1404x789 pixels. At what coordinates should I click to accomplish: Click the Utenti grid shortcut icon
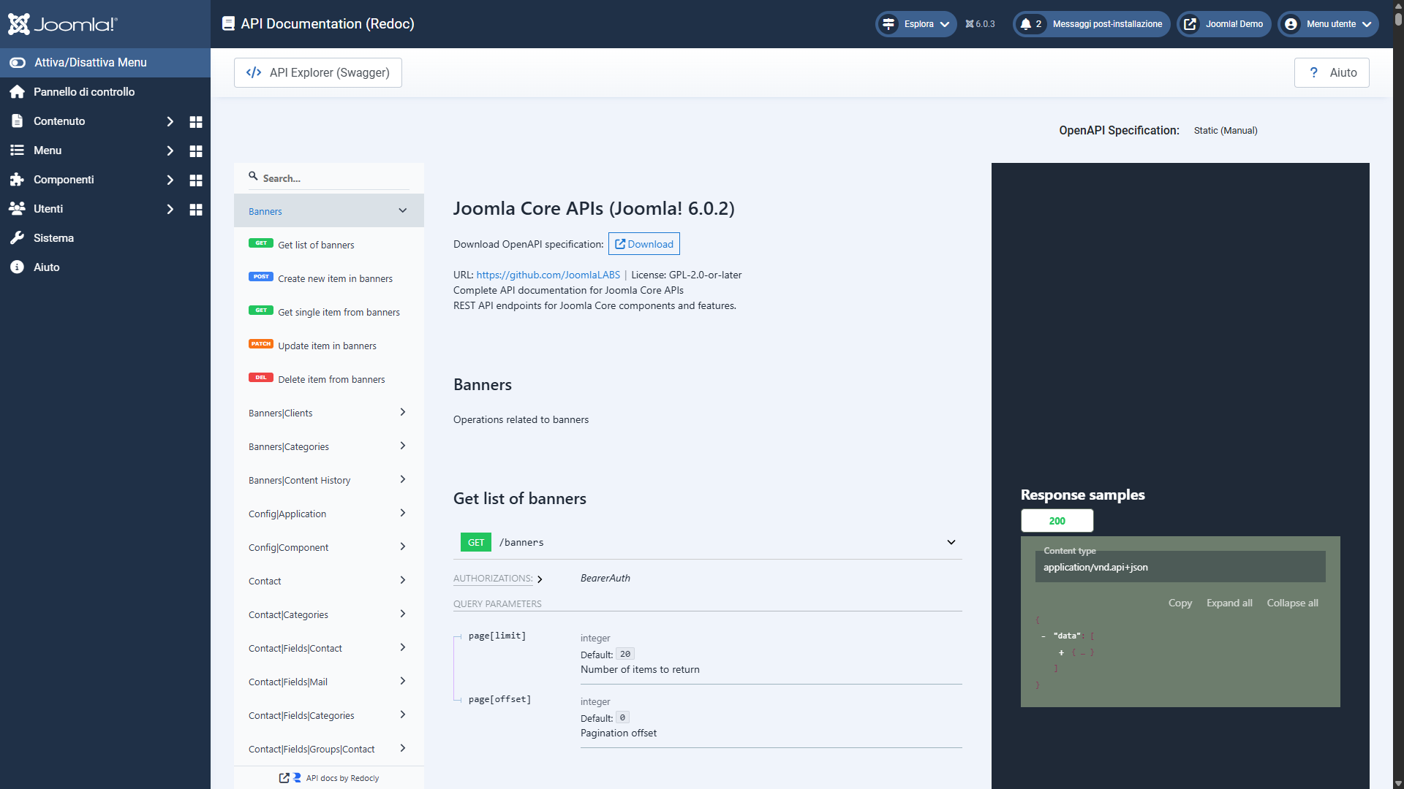pyautogui.click(x=195, y=209)
